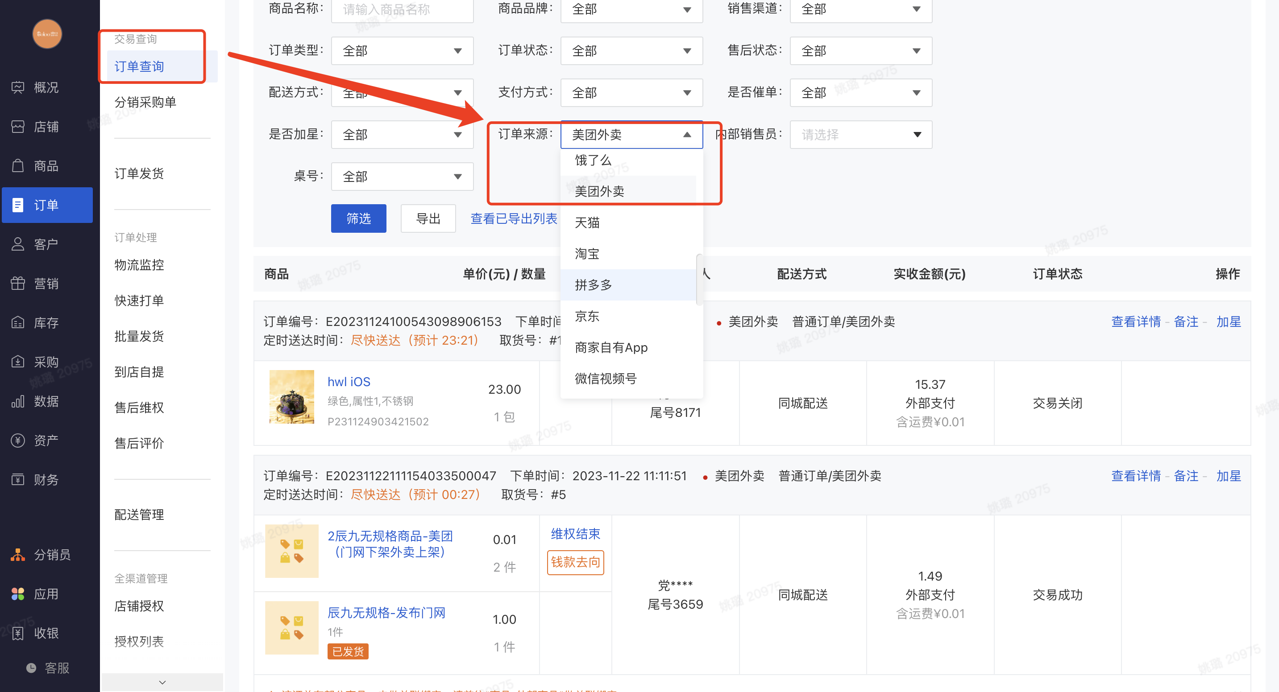Open the 内部销售员 select dropdown
Viewport: 1279px width, 692px height.
pyautogui.click(x=860, y=134)
